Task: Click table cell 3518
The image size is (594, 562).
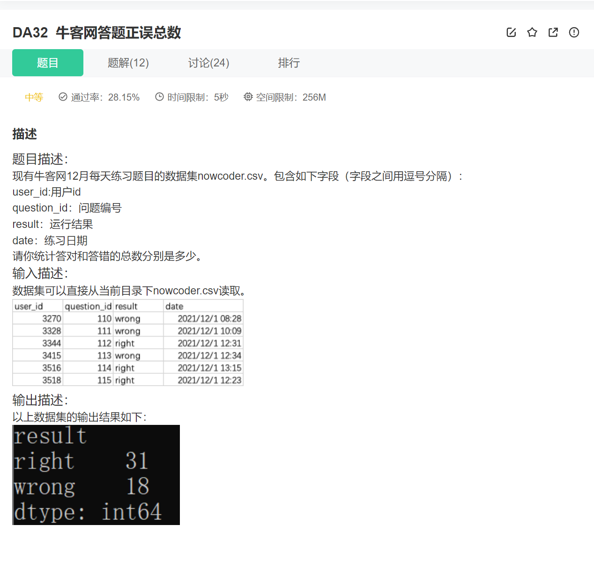Action: [x=37, y=380]
